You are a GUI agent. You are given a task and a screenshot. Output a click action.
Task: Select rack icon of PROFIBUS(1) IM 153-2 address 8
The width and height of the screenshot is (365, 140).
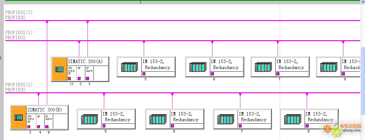[329, 67]
